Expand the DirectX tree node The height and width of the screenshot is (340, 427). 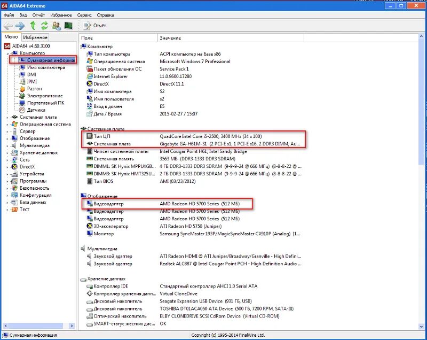click(7, 167)
